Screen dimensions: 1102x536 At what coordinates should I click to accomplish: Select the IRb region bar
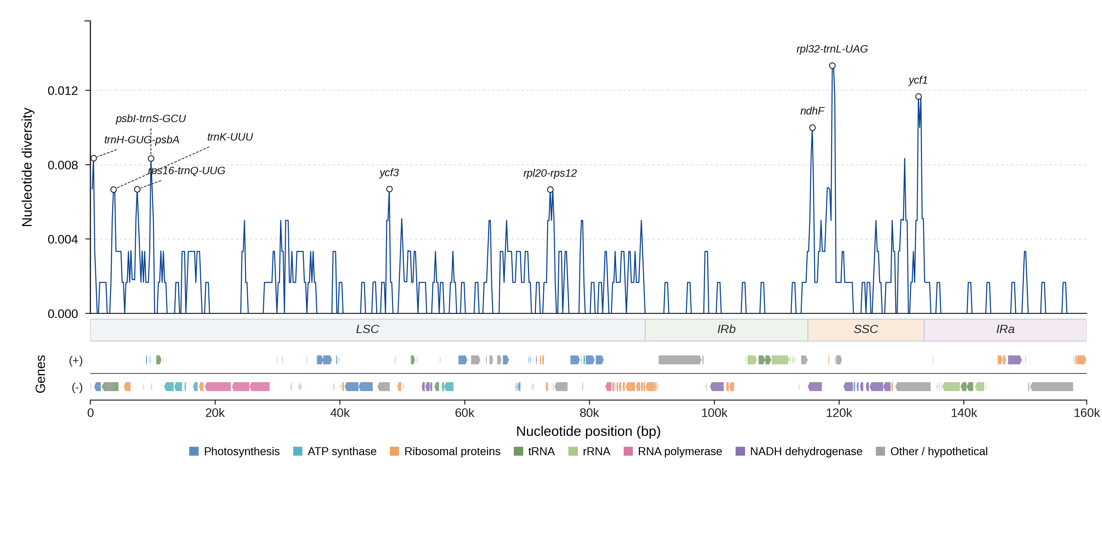[x=726, y=330]
